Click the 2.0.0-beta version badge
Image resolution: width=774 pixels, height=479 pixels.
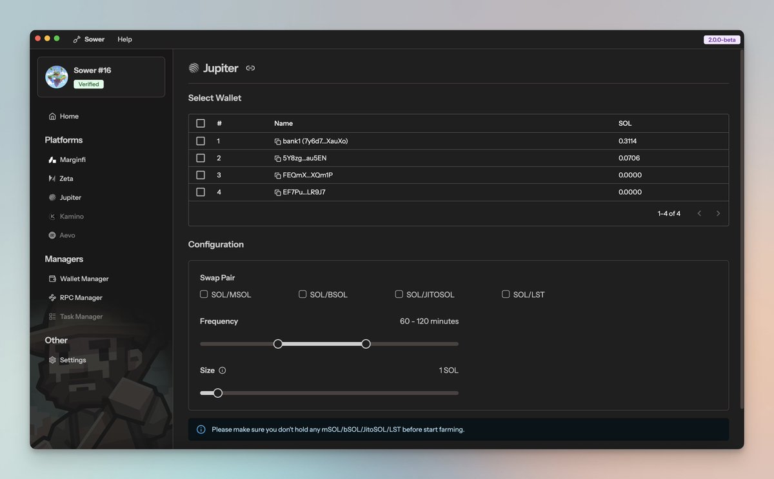click(722, 39)
